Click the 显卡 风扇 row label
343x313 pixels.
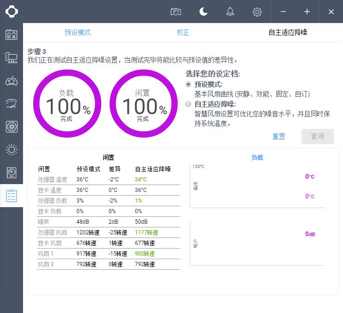click(50, 243)
